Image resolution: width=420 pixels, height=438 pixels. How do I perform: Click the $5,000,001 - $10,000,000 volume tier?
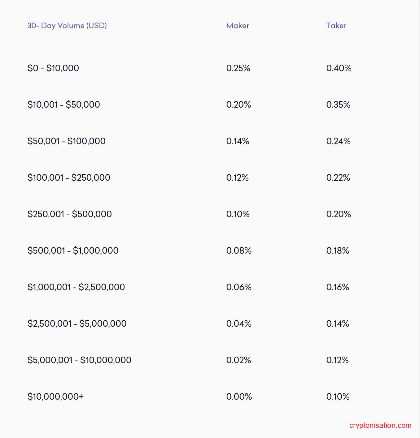79,360
